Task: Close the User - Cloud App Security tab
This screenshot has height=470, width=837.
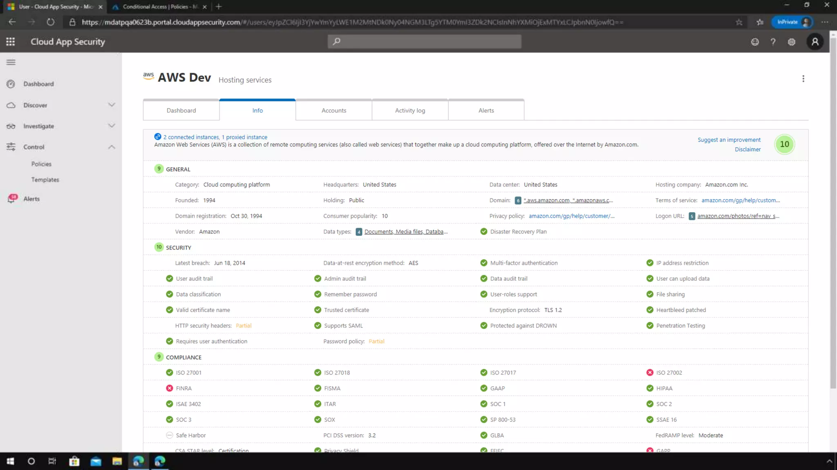Action: 101,7
